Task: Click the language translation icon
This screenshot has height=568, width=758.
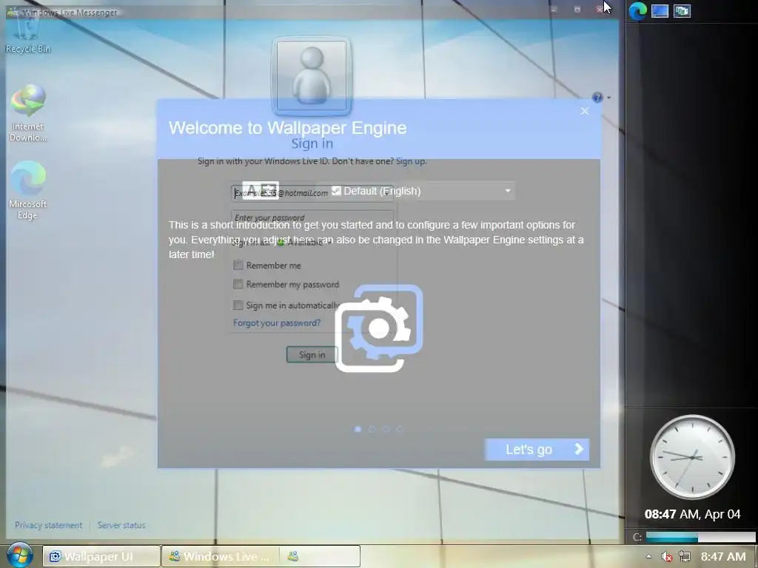Action: tap(261, 191)
